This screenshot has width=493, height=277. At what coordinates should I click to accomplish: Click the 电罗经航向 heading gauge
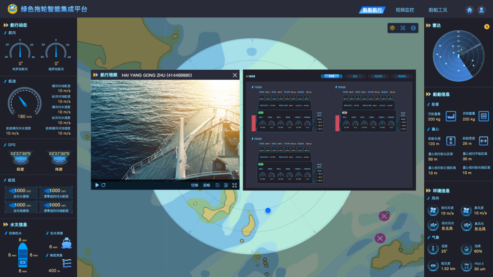[x=20, y=52]
